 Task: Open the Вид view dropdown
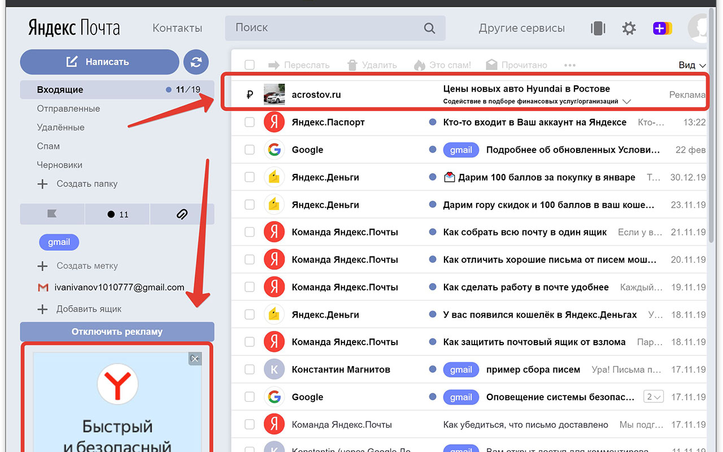tap(692, 65)
